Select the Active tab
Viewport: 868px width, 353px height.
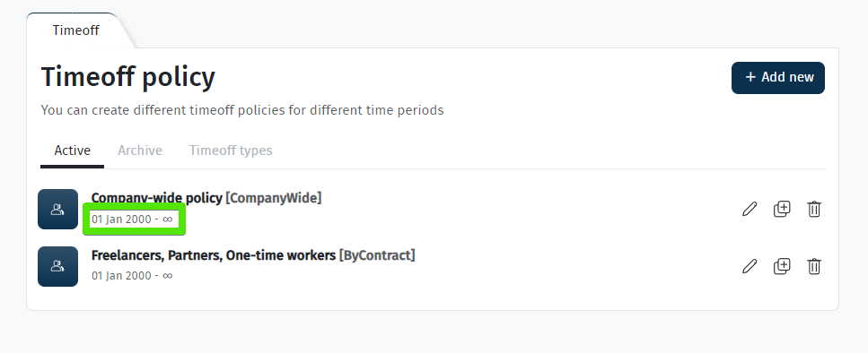[x=73, y=151]
